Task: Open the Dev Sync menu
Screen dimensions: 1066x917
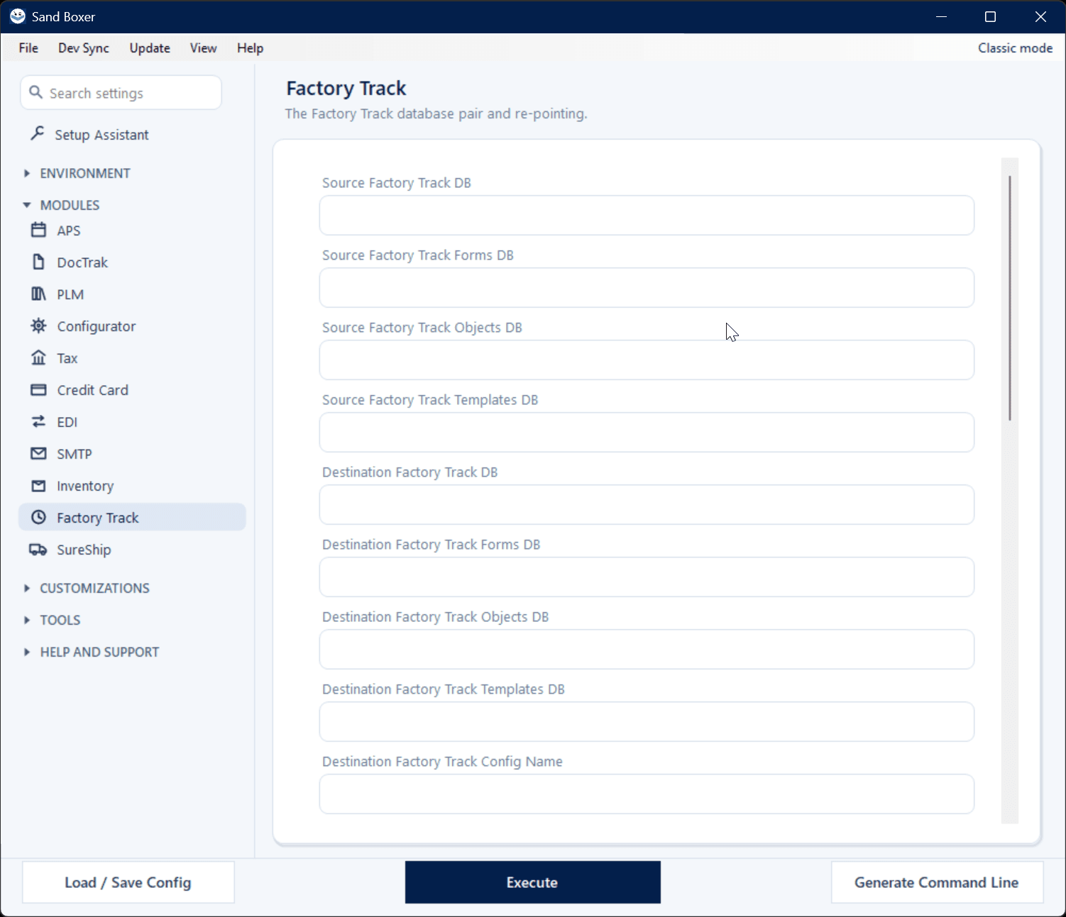Action: pos(84,48)
